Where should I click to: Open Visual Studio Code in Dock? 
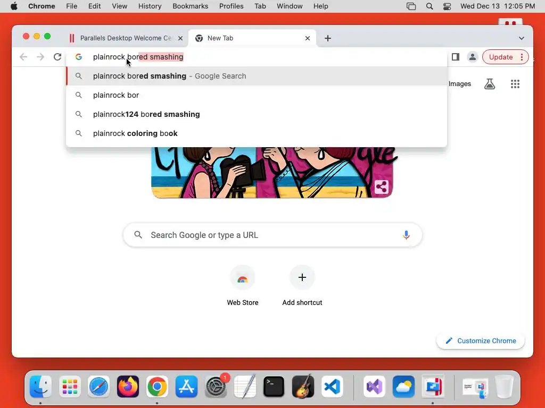coord(332,387)
